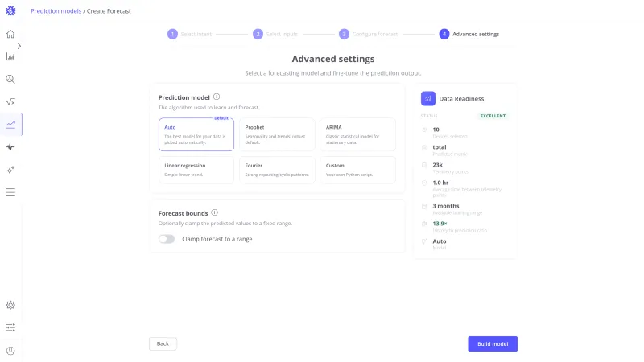This screenshot has height=362, width=644.
Task: Go to step 2 Select inputs
Action: [275, 34]
